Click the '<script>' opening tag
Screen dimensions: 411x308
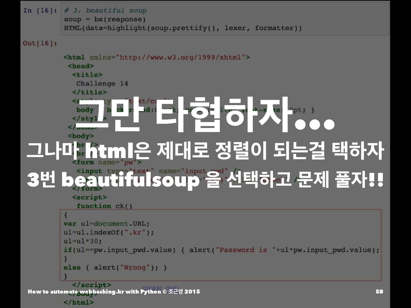click(x=90, y=197)
